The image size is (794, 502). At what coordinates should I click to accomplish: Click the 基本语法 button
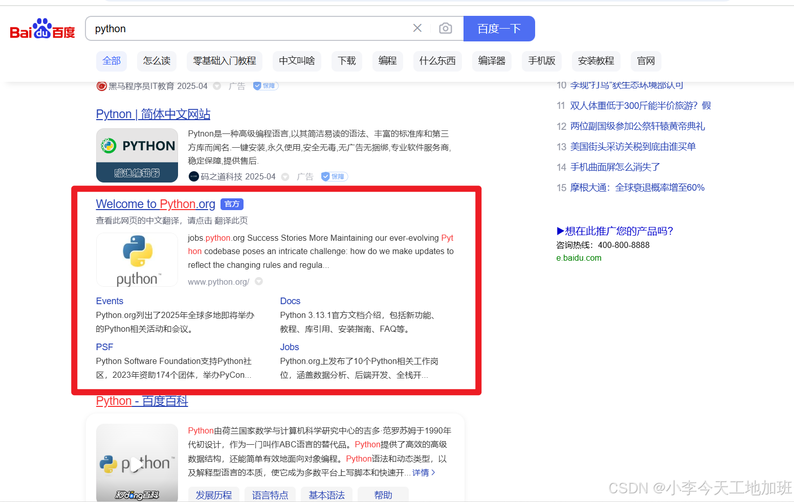[x=327, y=495]
